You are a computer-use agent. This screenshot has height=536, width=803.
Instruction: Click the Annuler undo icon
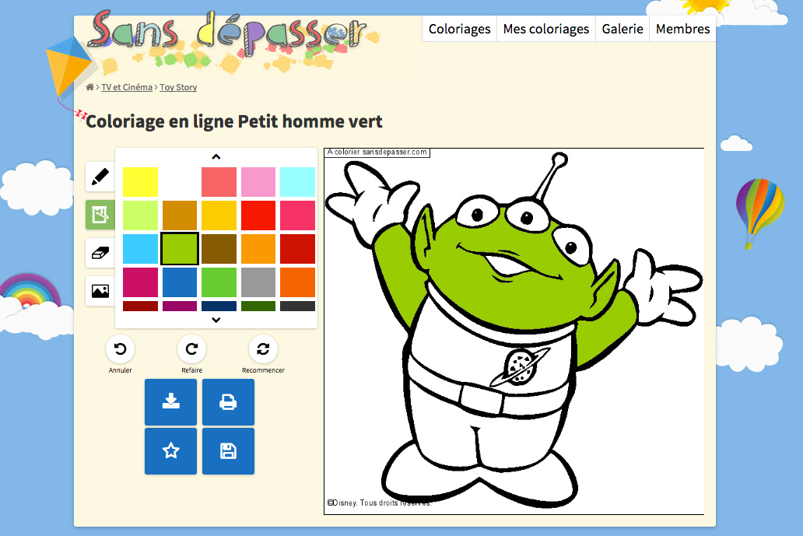tap(121, 349)
